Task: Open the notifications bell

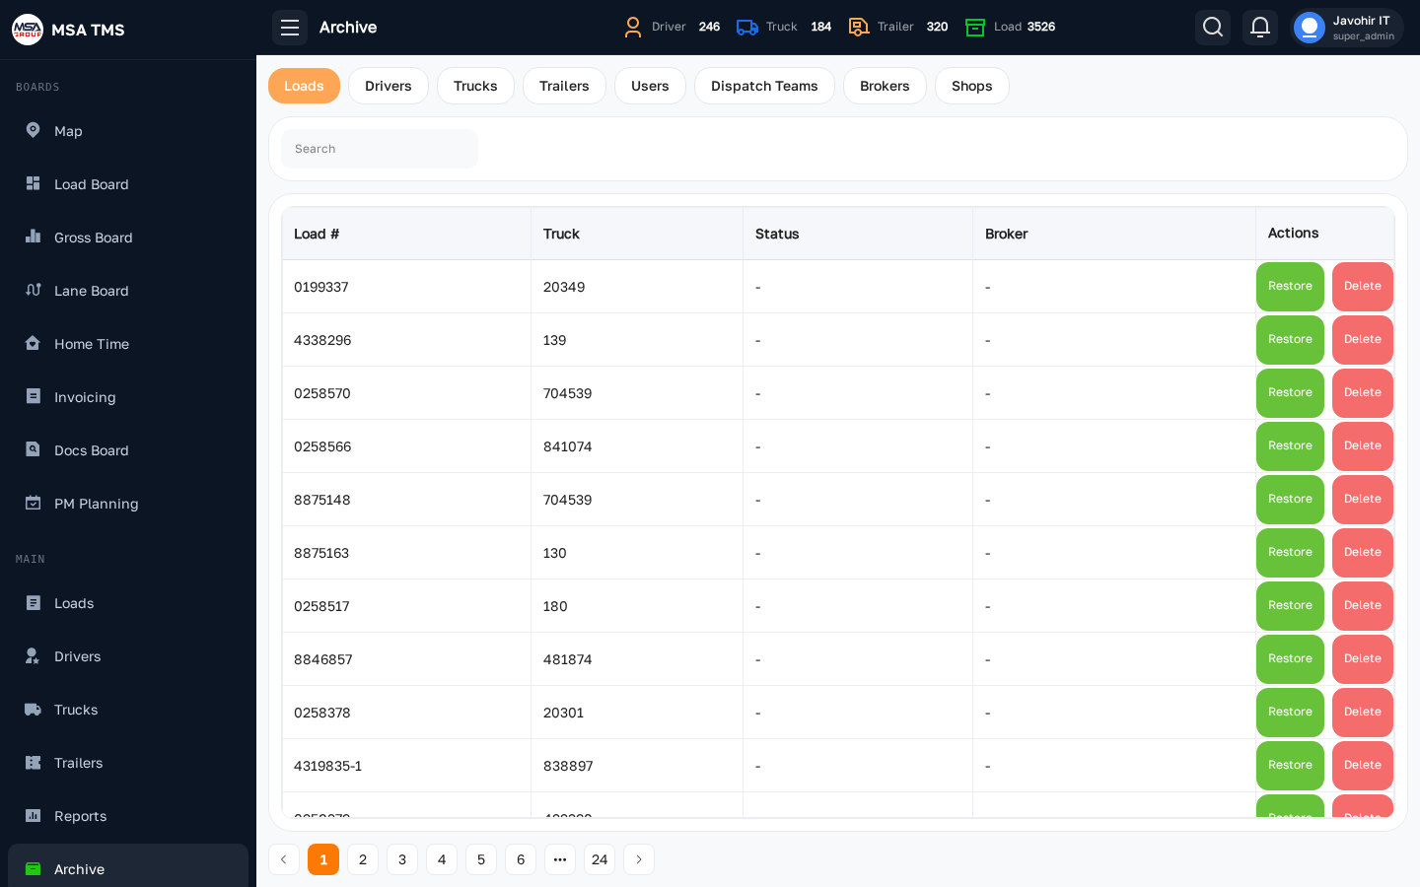Action: coord(1260,28)
